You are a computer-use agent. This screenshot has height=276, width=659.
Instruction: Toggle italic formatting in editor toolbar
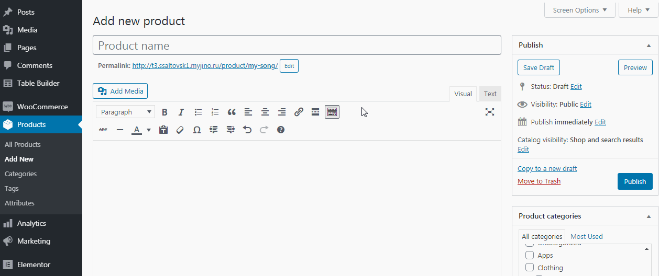coord(181,112)
